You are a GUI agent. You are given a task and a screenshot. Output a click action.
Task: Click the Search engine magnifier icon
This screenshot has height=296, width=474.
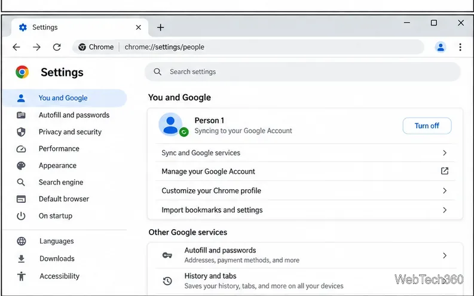tap(21, 182)
